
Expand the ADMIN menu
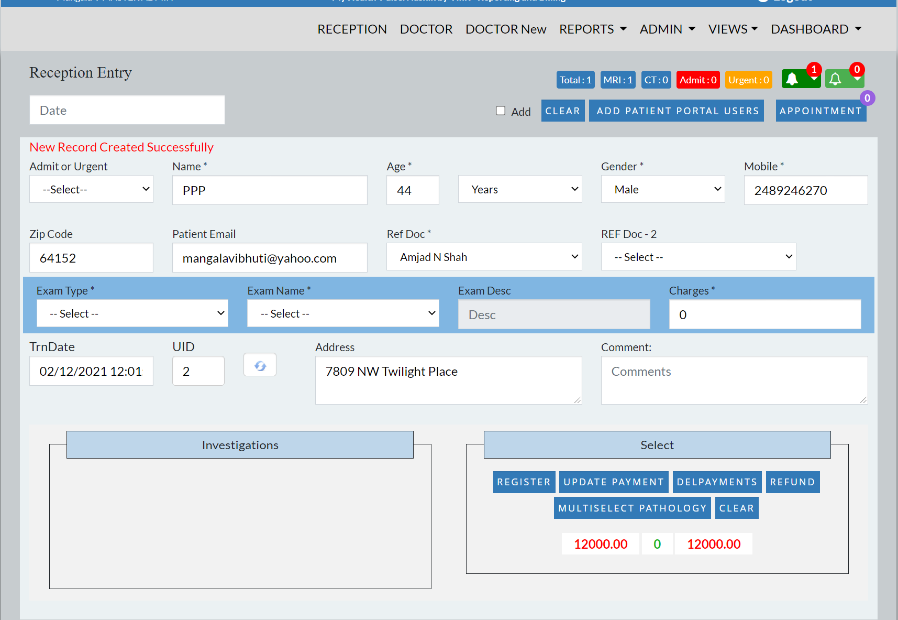(668, 29)
